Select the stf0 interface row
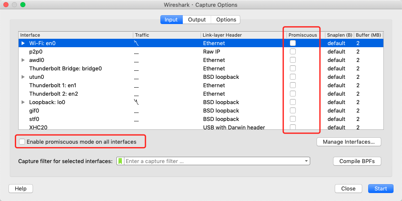This screenshot has width=402, height=201. (x=201, y=119)
